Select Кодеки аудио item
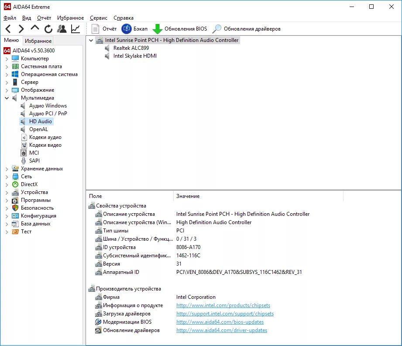 pos(45,137)
